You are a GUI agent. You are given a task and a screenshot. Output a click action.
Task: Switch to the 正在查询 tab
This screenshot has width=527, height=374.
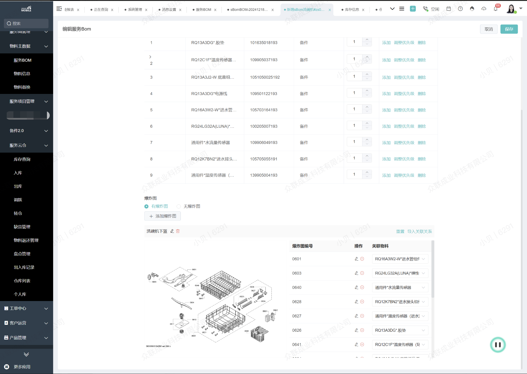point(101,10)
